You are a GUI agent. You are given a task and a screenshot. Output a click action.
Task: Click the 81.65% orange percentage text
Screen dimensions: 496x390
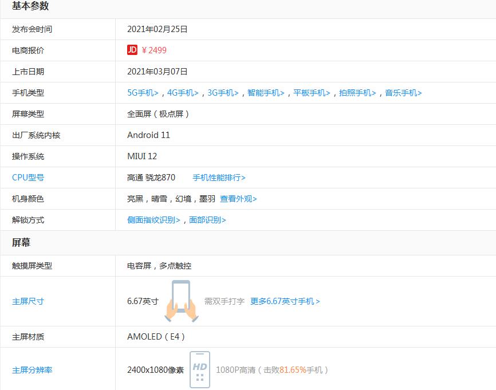point(293,370)
